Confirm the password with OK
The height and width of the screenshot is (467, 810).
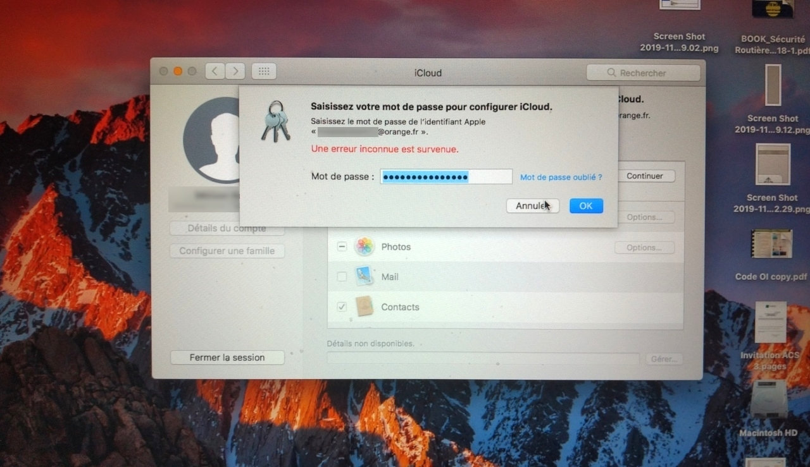click(586, 206)
